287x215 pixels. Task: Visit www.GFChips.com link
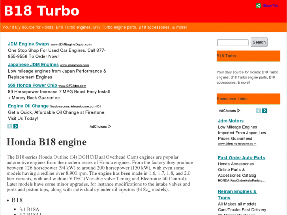tap(72, 86)
